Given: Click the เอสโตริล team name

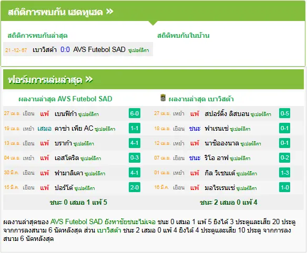Looking at the screenshot, I should (x=67, y=158).
